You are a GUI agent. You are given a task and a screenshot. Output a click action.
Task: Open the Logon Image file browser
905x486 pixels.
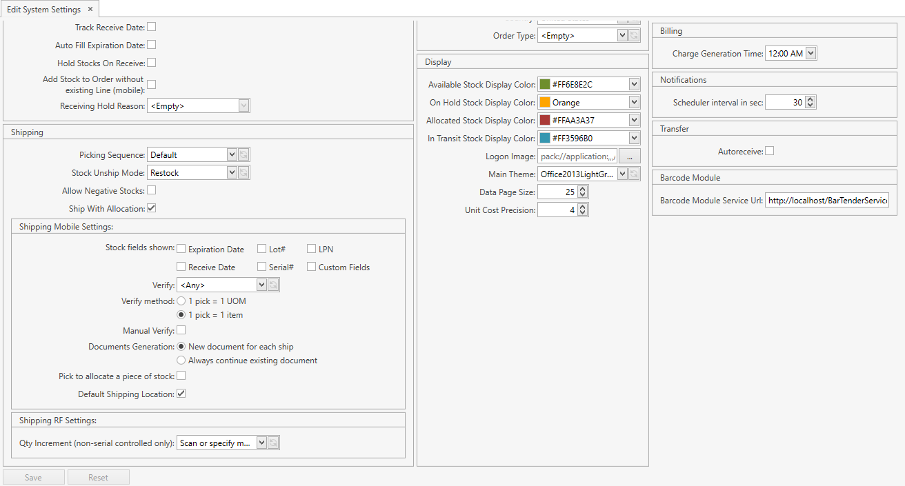628,156
